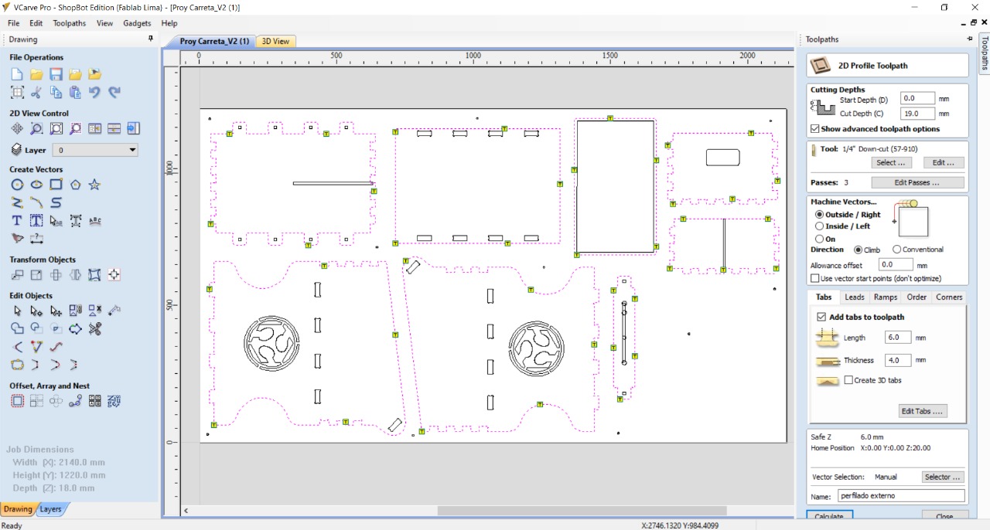Image resolution: width=990 pixels, height=530 pixels.
Task: Click the Edit Passes button
Action: pos(917,182)
